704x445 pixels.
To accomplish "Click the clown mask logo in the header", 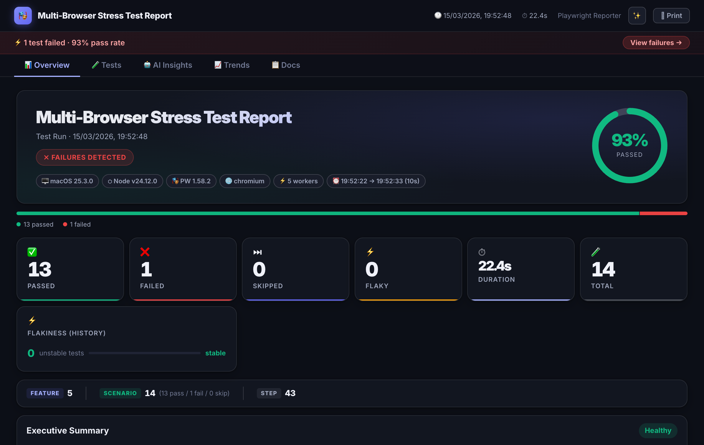I will [23, 16].
